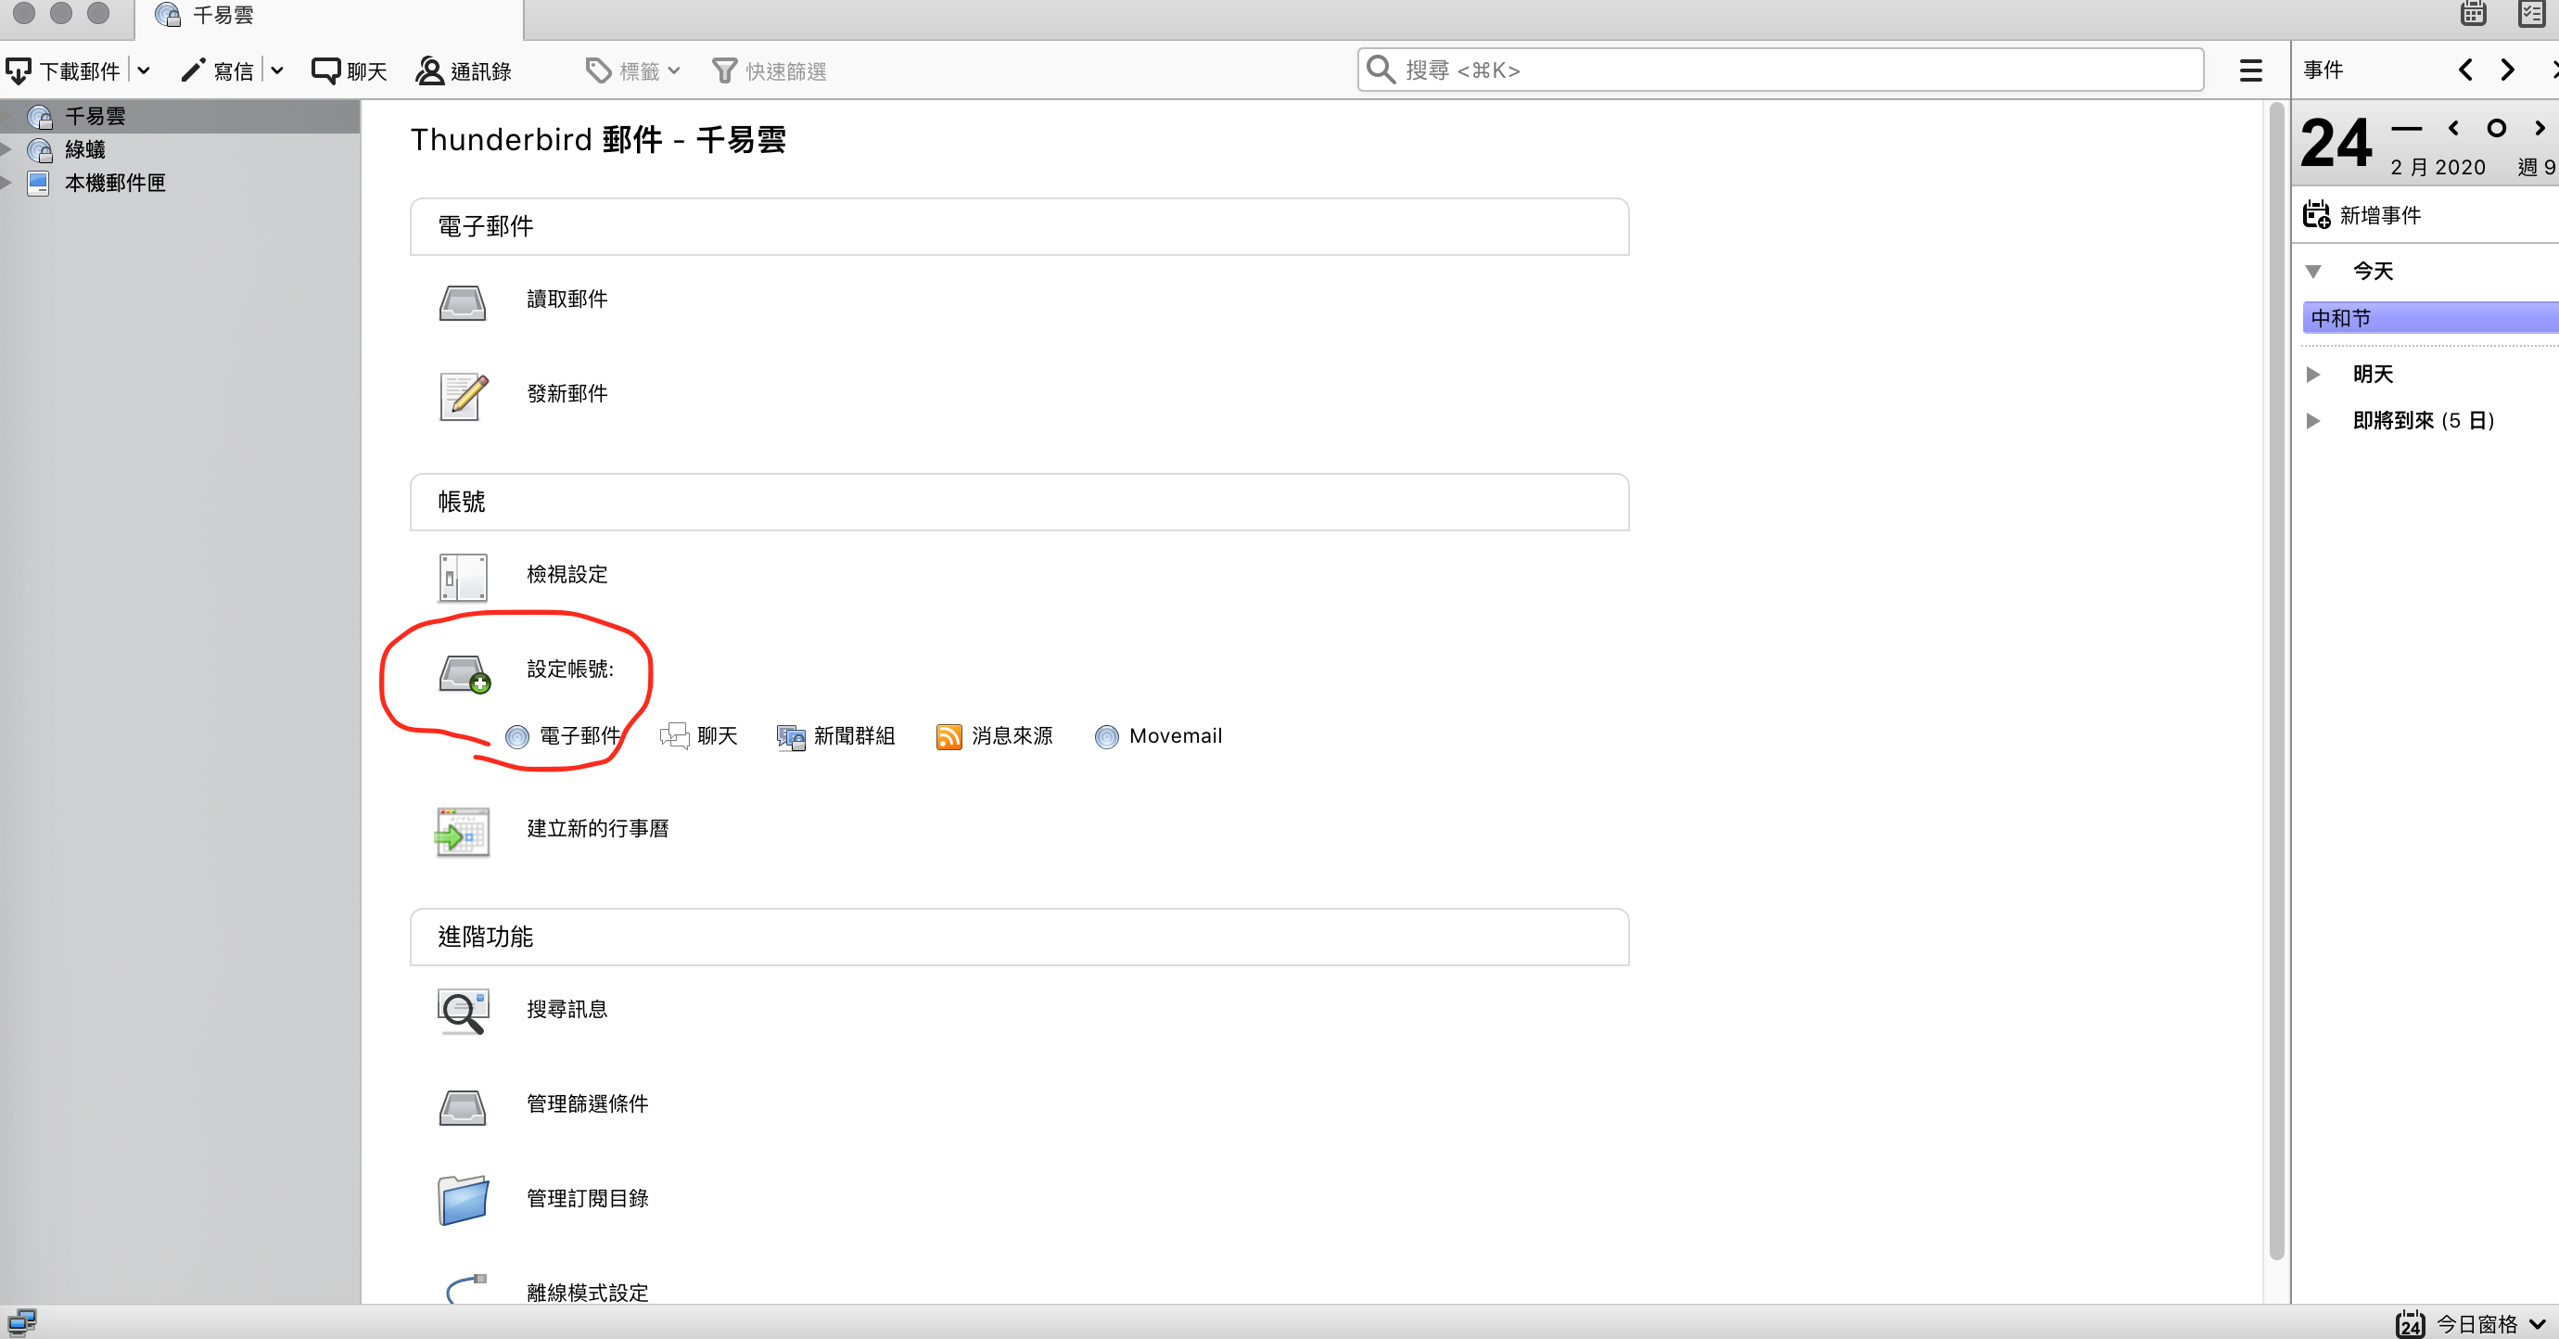The height and width of the screenshot is (1339, 2559).
Task: Click the online status icon in status bar
Action: coord(20,1322)
